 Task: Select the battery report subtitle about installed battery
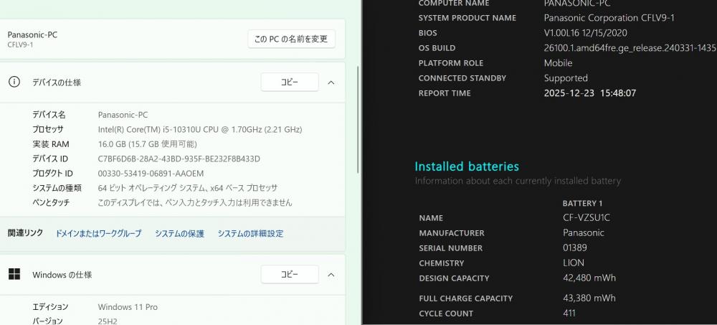pyautogui.click(x=518, y=181)
